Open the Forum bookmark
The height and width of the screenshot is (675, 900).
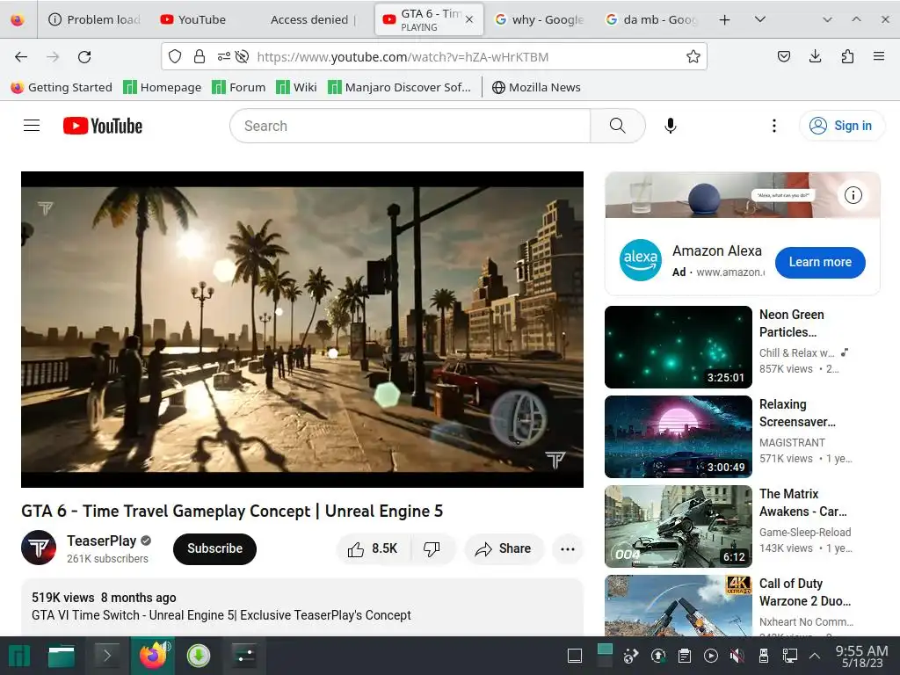pyautogui.click(x=239, y=87)
